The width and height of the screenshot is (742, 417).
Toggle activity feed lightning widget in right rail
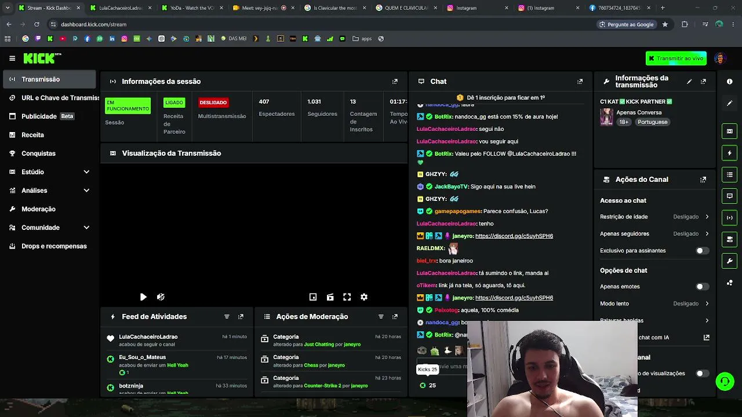pos(729,153)
